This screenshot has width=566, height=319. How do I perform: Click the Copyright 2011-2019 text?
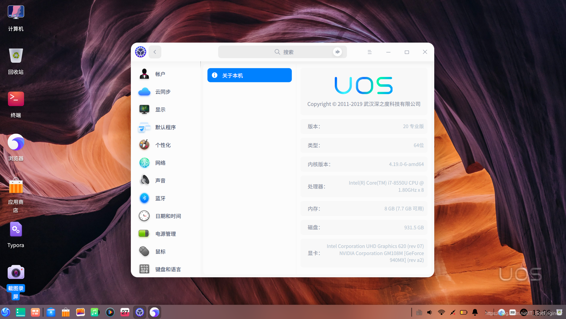point(364,104)
